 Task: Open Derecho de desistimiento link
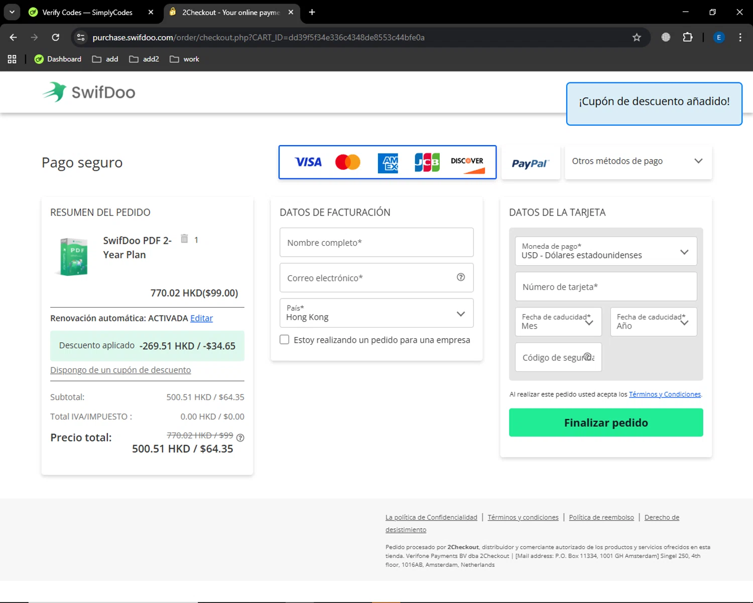pyautogui.click(x=662, y=518)
